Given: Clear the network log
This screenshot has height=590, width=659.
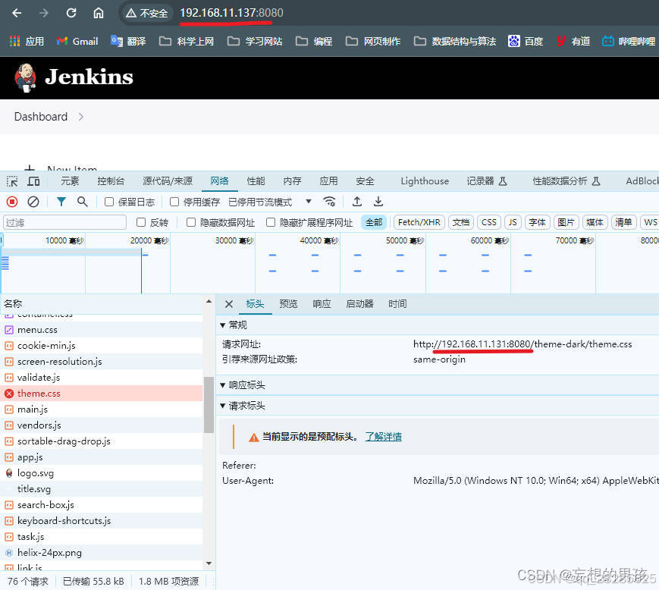Looking at the screenshot, I should click(x=33, y=202).
